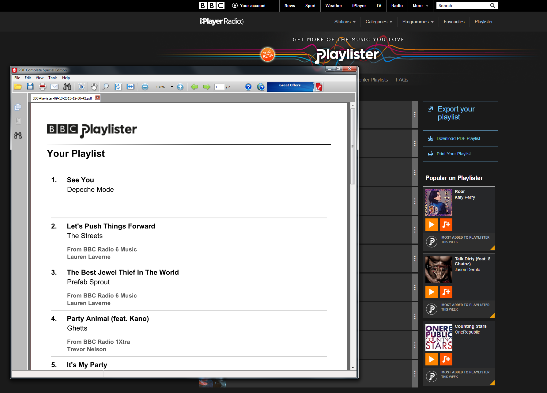This screenshot has height=393, width=547.
Task: Click the PDF vertical scrollbar thumb
Action: [x=353, y=146]
